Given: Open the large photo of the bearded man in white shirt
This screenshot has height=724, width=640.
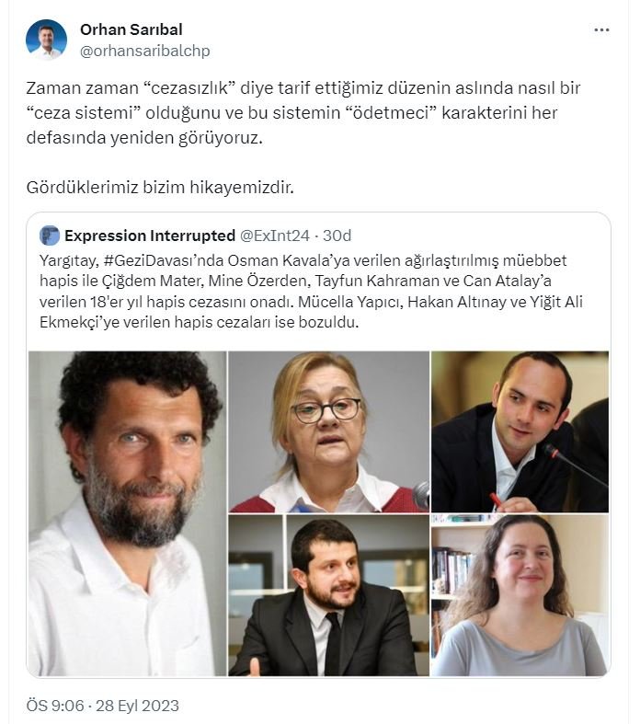Looking at the screenshot, I should 127,513.
